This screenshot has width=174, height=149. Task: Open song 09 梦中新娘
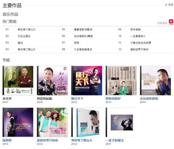(135, 30)
